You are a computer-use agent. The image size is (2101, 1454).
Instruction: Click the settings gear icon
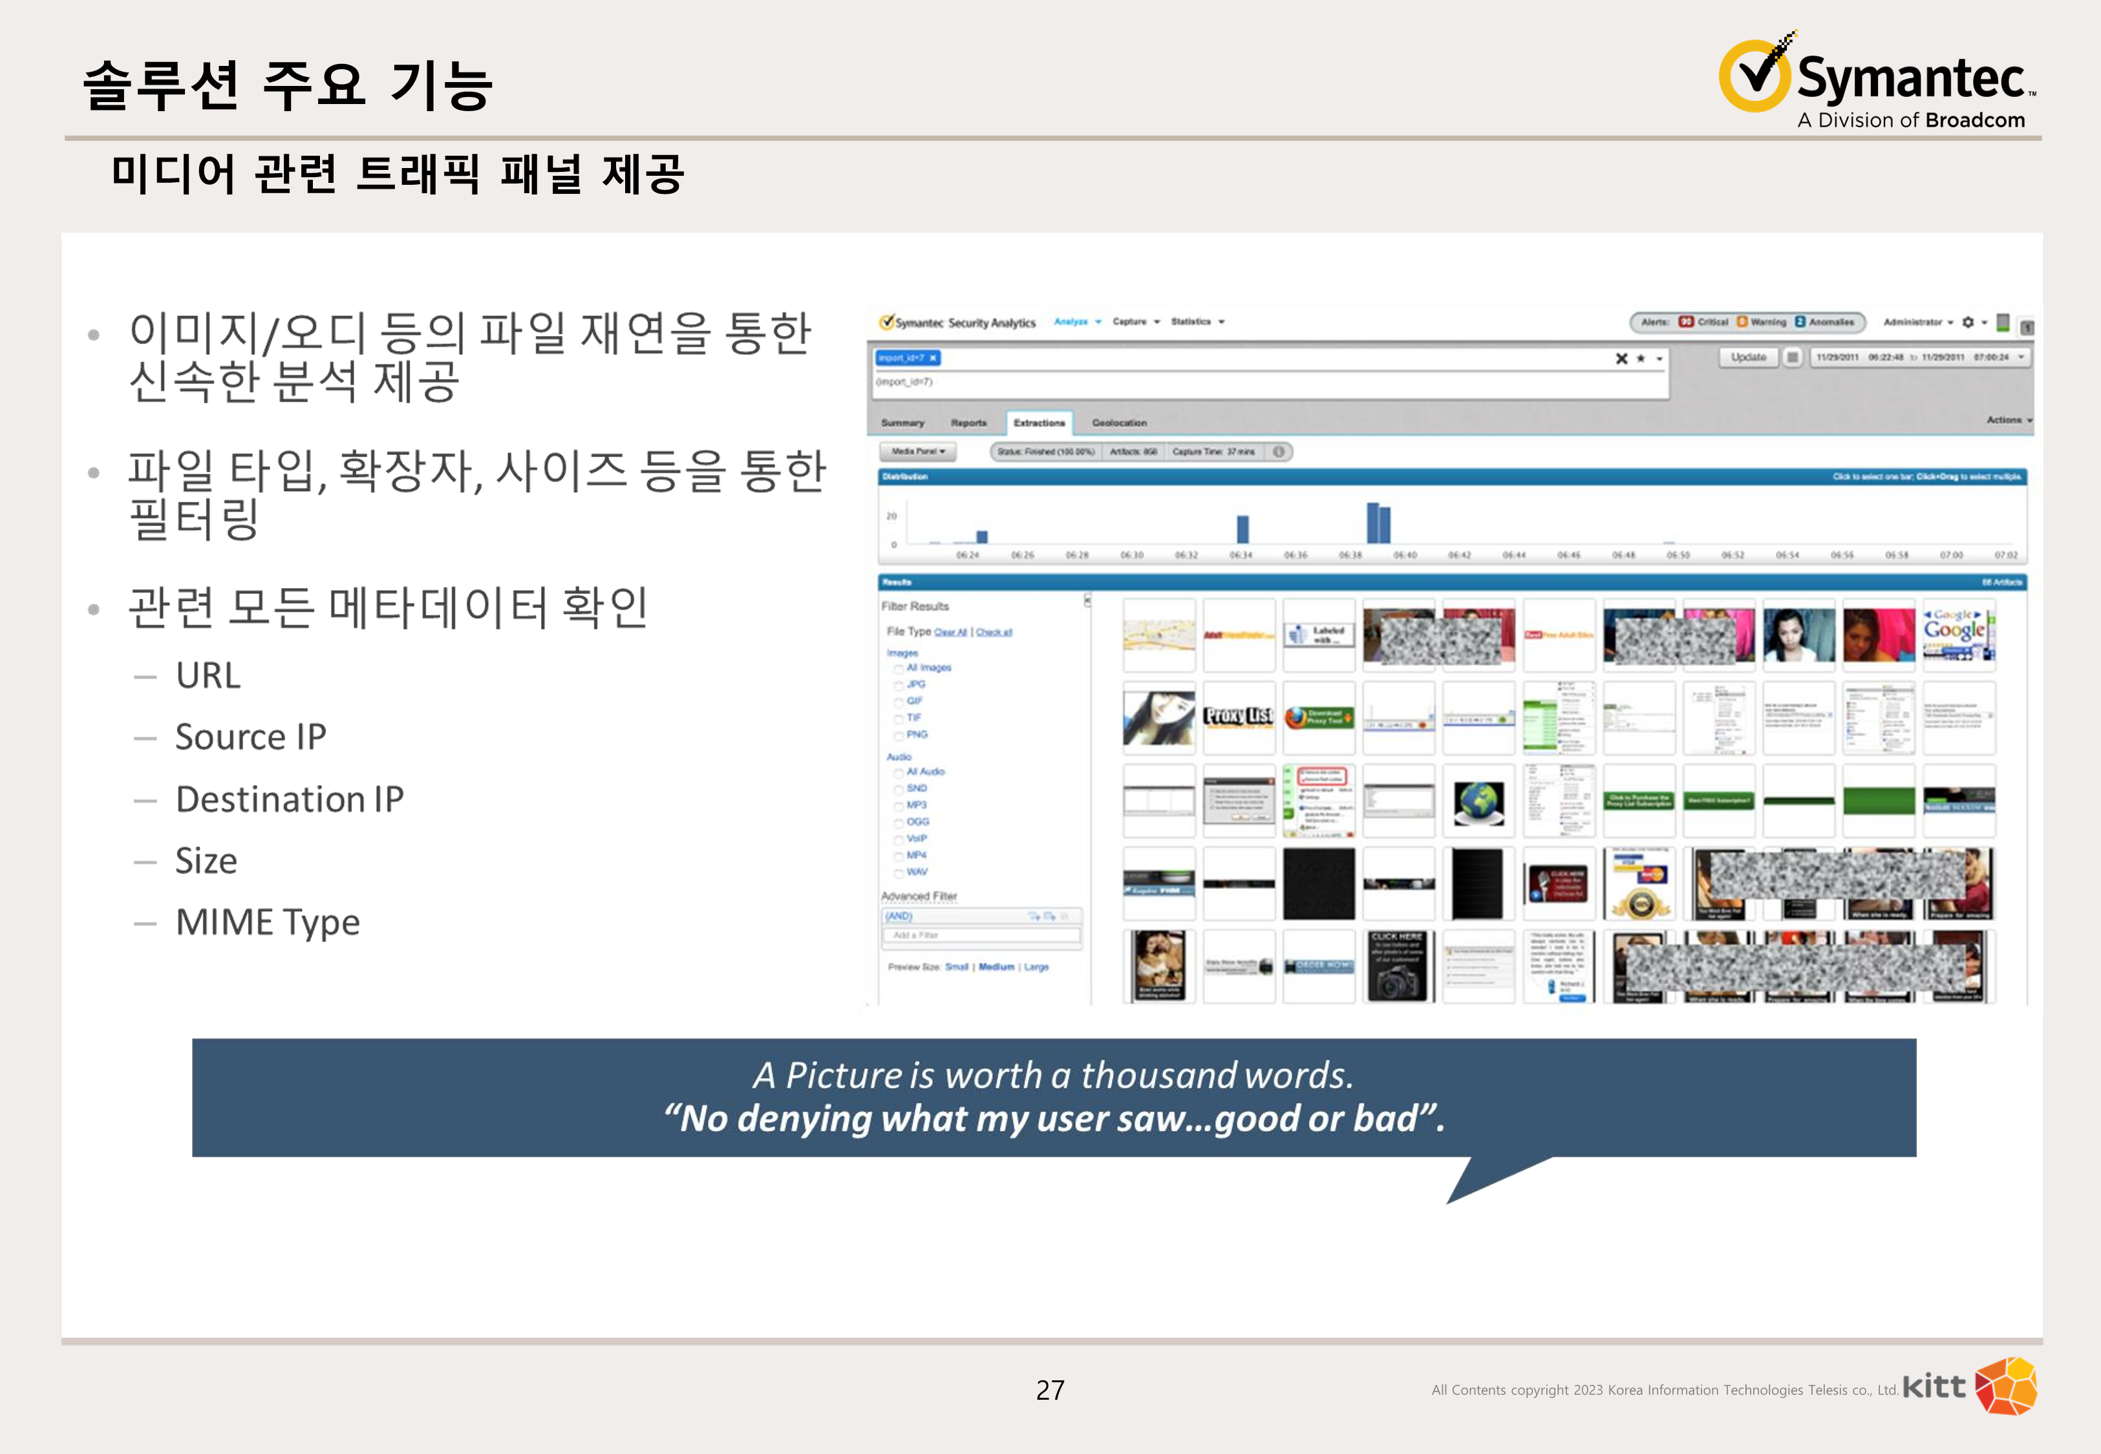(x=1968, y=322)
